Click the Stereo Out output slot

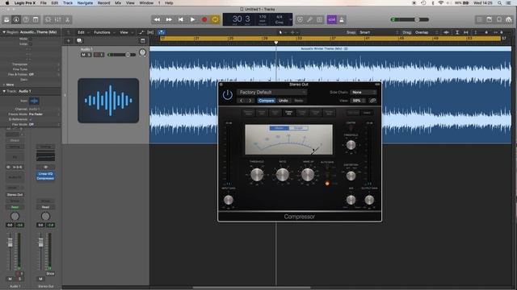[15, 195]
